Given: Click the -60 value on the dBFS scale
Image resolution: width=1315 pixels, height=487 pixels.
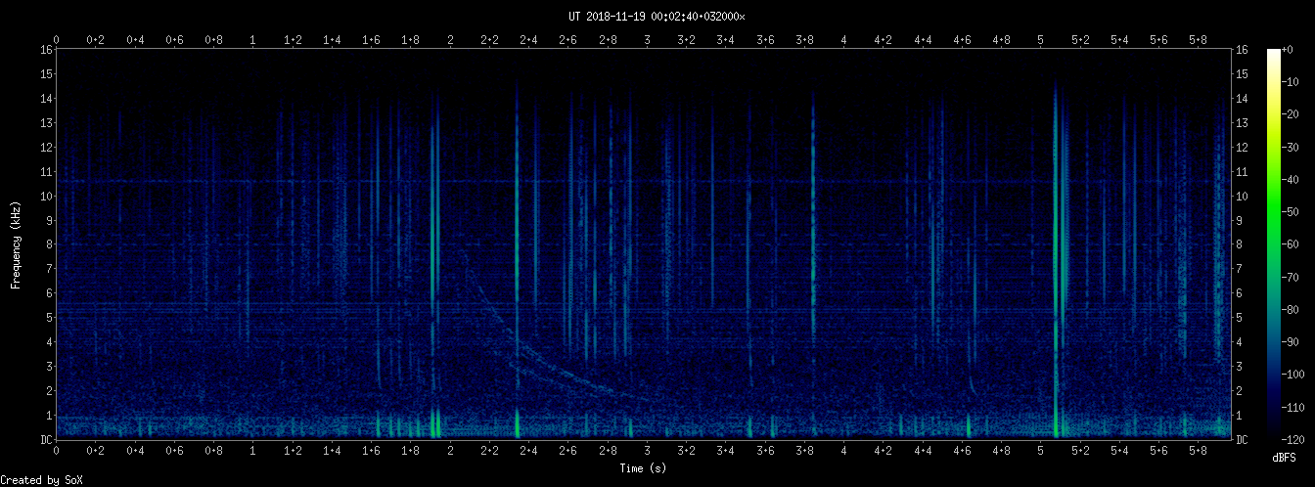Looking at the screenshot, I should [1292, 244].
